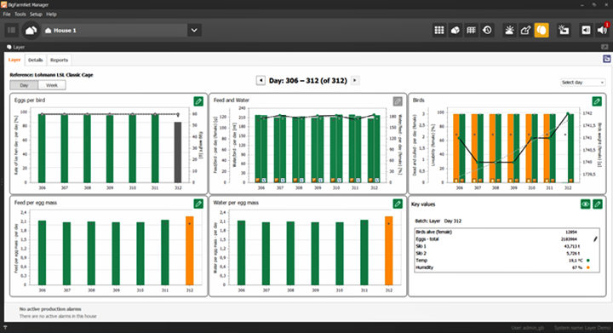
Task: Click the No active production alarms message
Action: tap(50, 309)
